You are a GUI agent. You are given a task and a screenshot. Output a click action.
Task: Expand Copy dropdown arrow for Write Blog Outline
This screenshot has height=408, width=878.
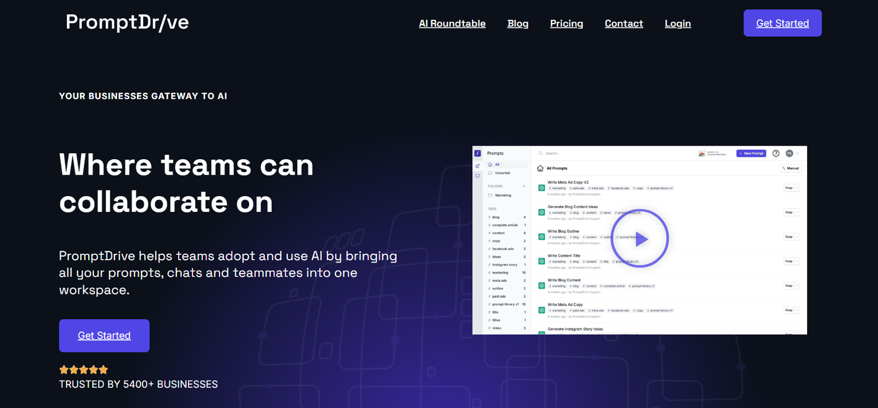797,237
